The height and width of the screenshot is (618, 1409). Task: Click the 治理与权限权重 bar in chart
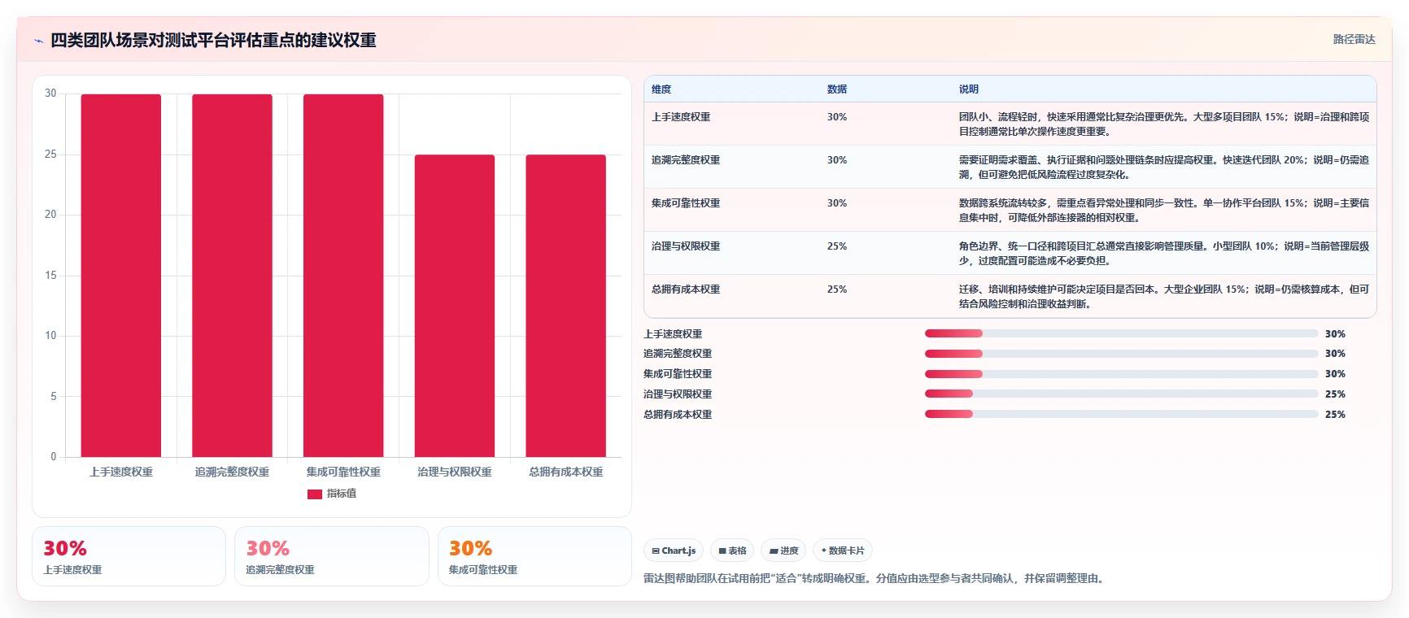pyautogui.click(x=455, y=306)
